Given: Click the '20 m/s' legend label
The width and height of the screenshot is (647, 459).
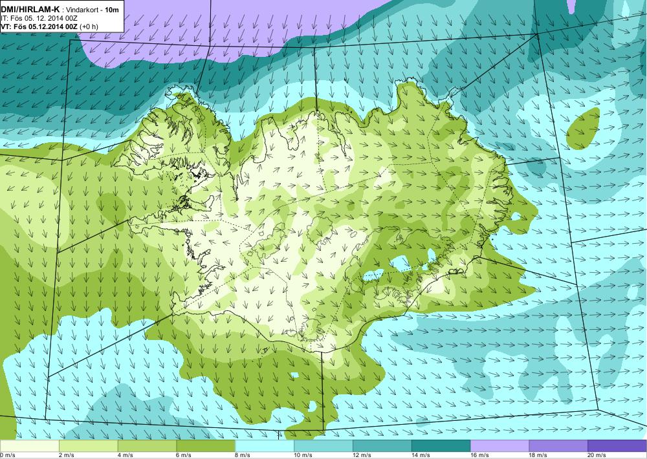Looking at the screenshot, I should tap(597, 455).
